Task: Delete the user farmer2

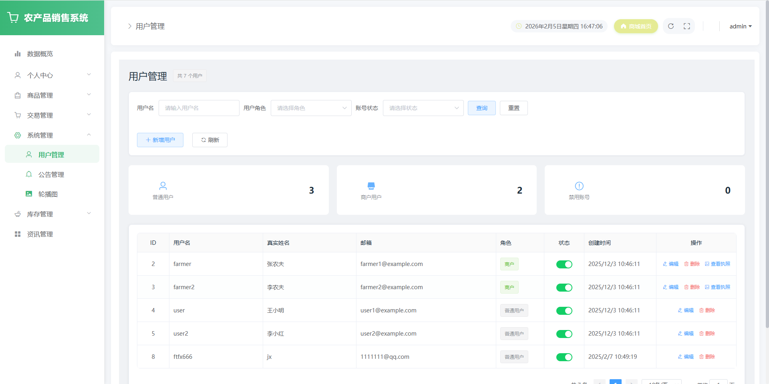Action: (692, 287)
